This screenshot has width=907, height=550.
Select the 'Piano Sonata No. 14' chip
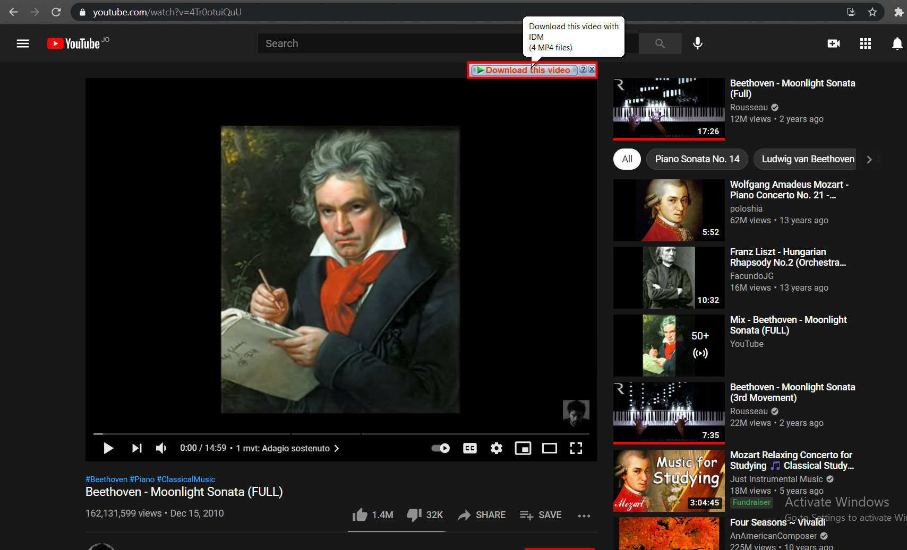point(697,159)
